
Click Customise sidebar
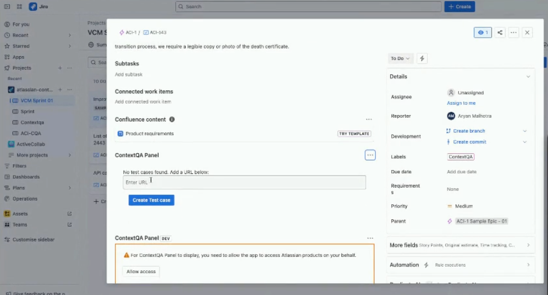coord(33,239)
